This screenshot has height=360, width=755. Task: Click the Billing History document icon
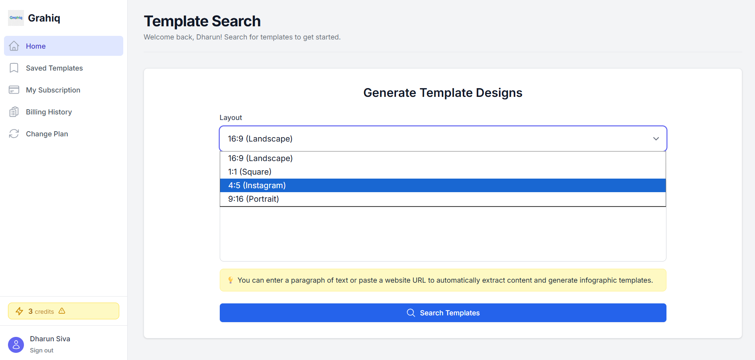pyautogui.click(x=14, y=112)
